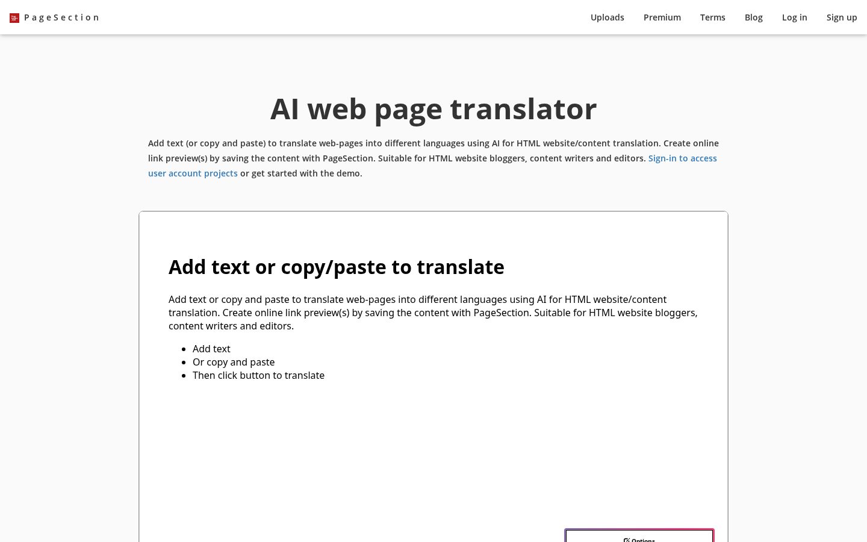Click the 'Add text' bullet item

click(211, 349)
